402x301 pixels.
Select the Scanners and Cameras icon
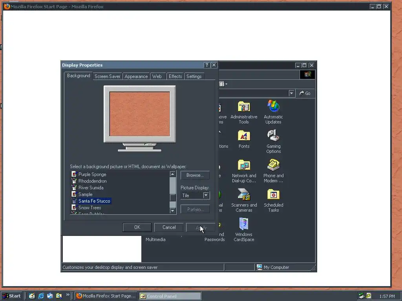point(244,194)
